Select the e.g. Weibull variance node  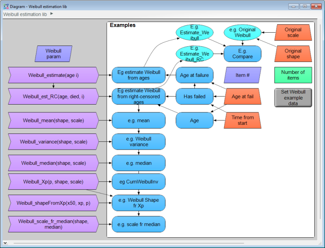coord(139,142)
